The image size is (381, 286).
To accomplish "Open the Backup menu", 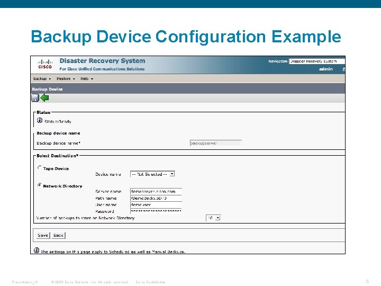I will (x=42, y=78).
